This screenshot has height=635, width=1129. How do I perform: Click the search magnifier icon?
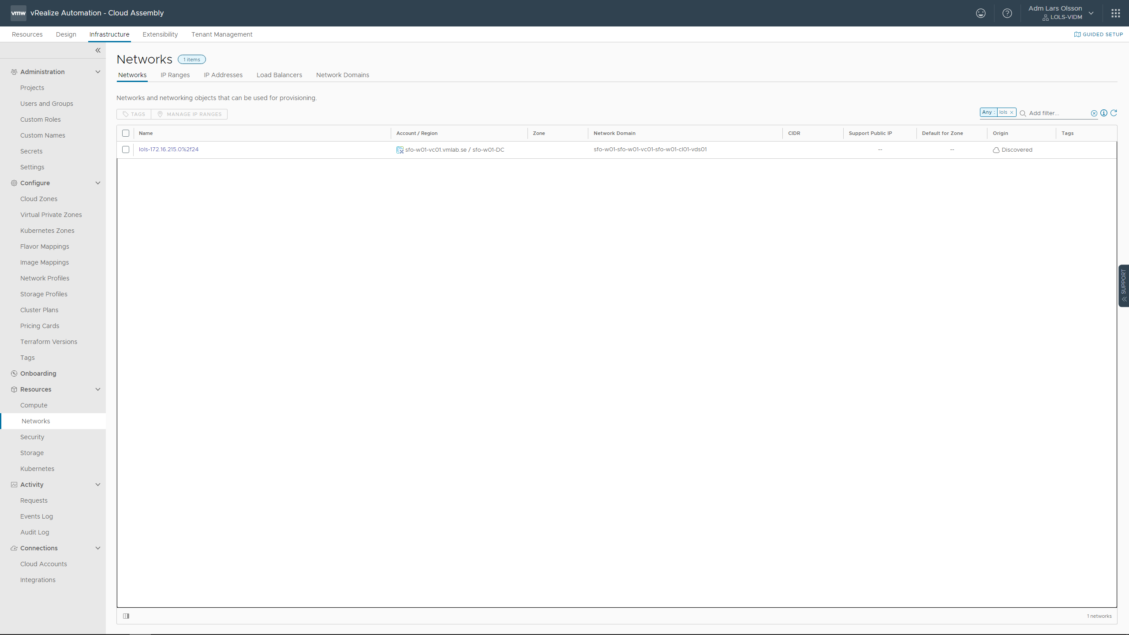[1023, 113]
